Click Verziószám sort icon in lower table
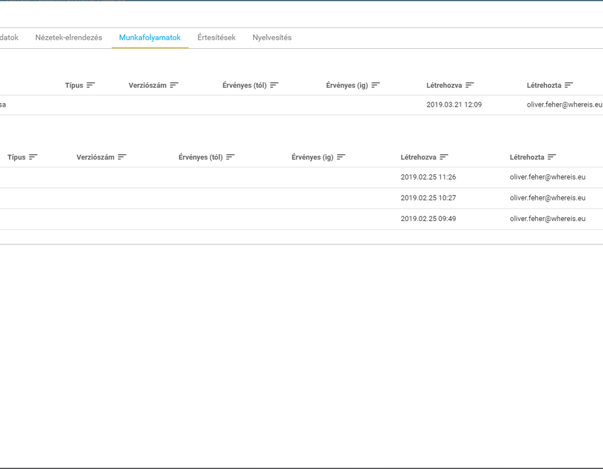 coord(122,157)
